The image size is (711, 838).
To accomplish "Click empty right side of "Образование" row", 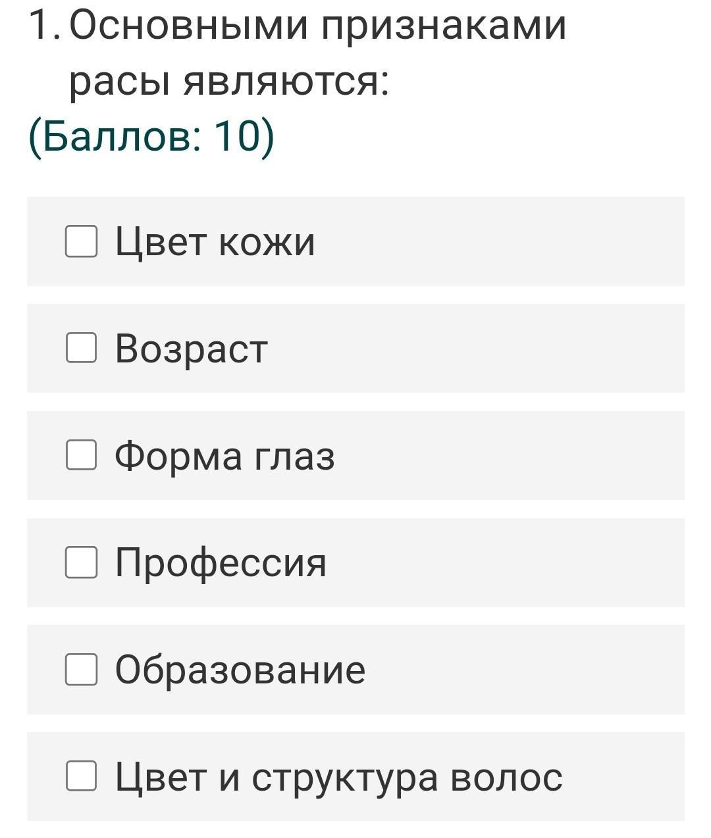I will coord(540,670).
